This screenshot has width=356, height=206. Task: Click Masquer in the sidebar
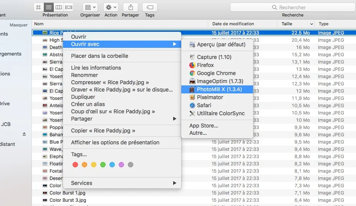click(x=18, y=25)
